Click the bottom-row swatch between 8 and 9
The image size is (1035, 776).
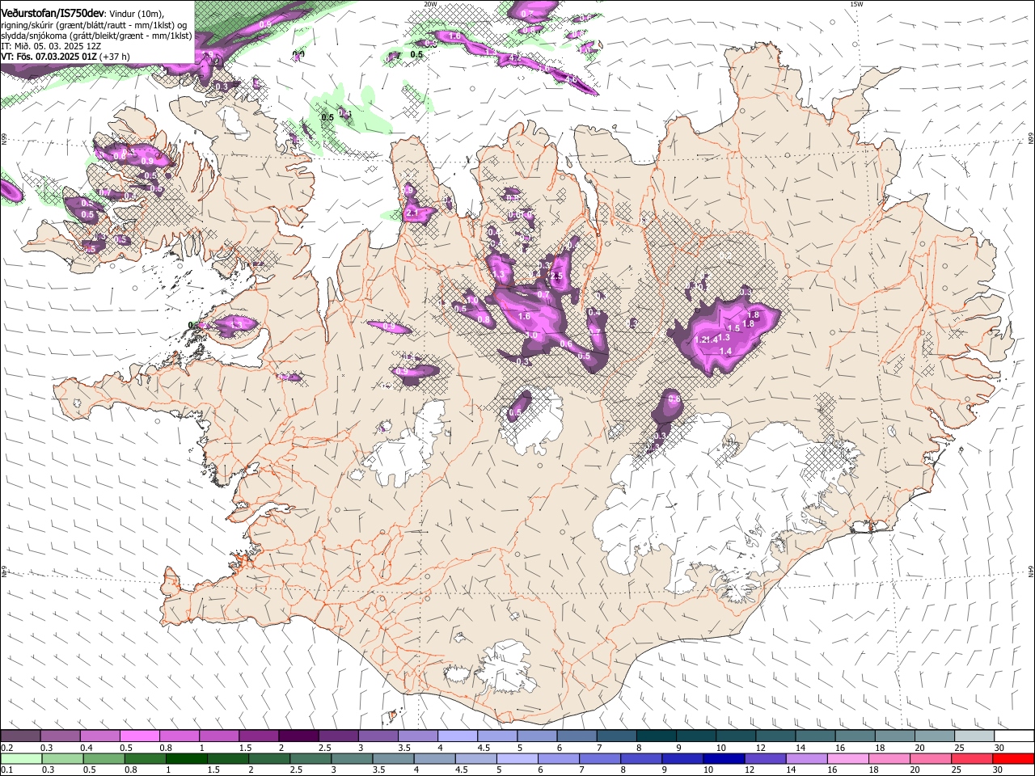pyautogui.click(x=641, y=758)
